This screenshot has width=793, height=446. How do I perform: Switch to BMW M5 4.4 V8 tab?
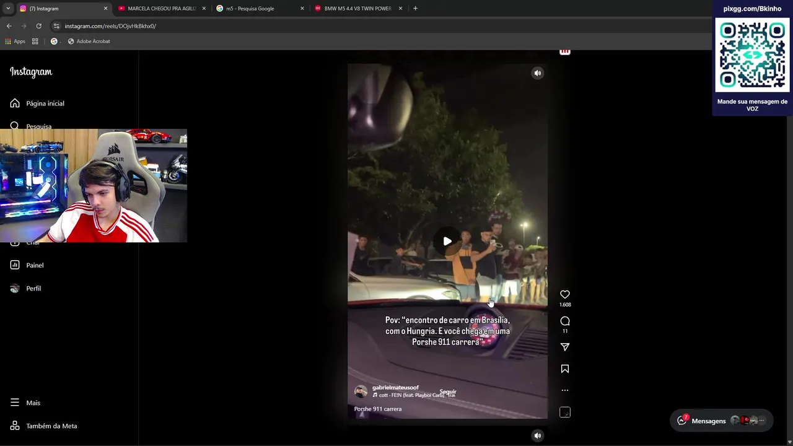click(x=354, y=9)
